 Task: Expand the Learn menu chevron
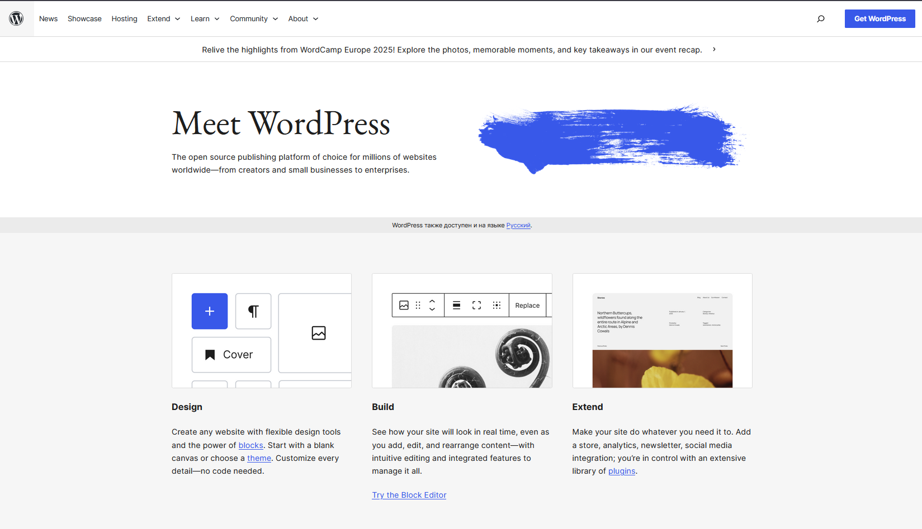click(x=217, y=19)
